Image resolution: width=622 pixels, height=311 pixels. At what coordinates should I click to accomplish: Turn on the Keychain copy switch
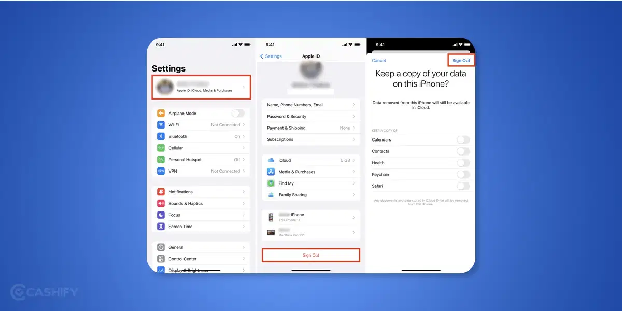pos(463,175)
